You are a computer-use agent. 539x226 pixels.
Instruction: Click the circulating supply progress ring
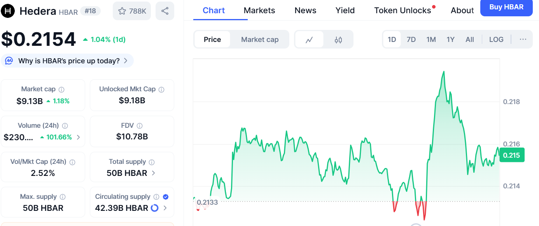coord(154,208)
